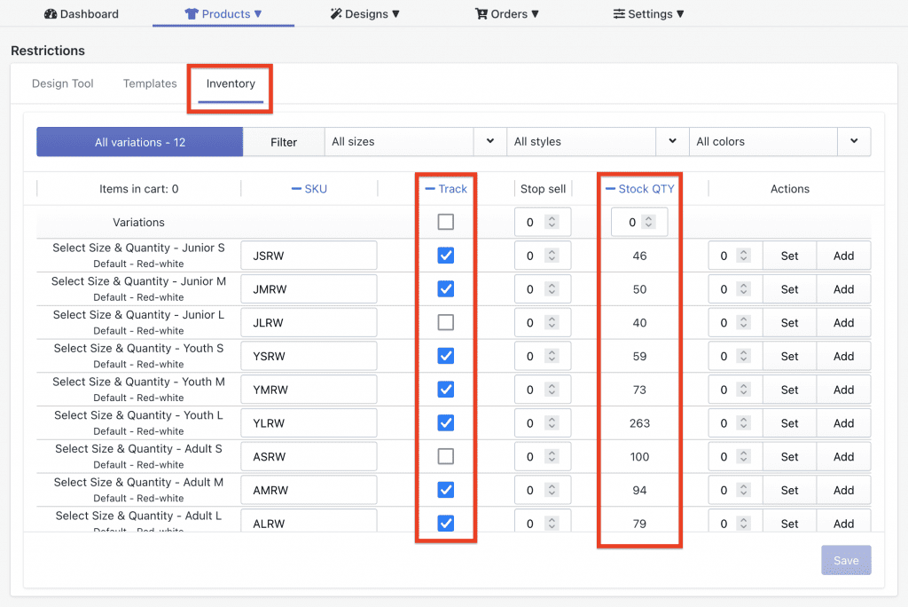Enable tracking for Junior L variation

445,322
